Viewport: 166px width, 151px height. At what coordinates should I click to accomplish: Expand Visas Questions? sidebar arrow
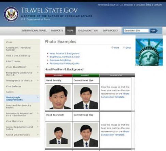(x=38, y=67)
